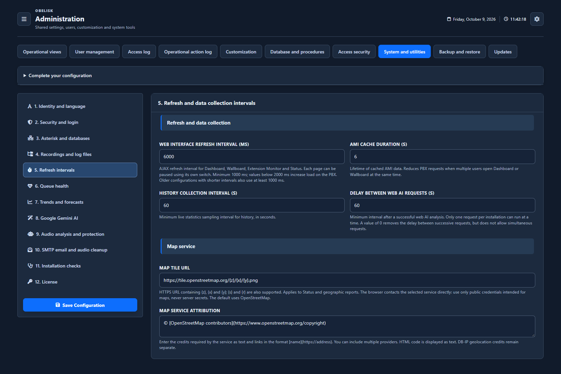Click into Map service attribution textarea
This screenshot has width=561, height=374.
coord(347,326)
